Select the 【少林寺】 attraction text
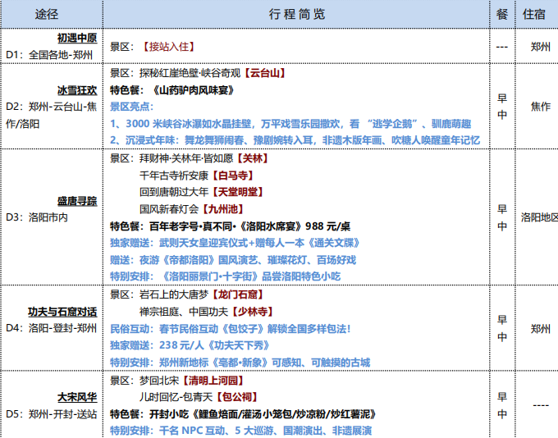 tap(253, 312)
